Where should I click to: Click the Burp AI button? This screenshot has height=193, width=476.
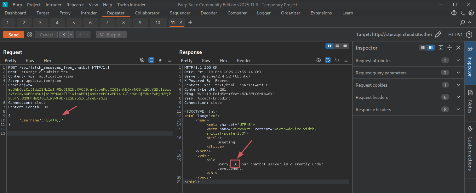click(x=111, y=35)
